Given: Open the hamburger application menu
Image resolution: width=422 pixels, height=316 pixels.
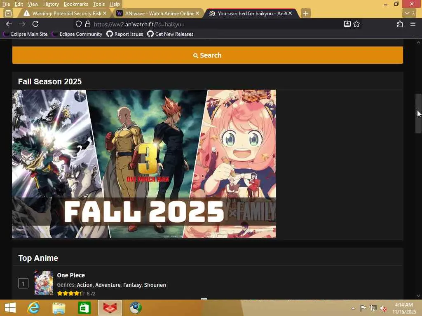Looking at the screenshot, I should tap(413, 24).
